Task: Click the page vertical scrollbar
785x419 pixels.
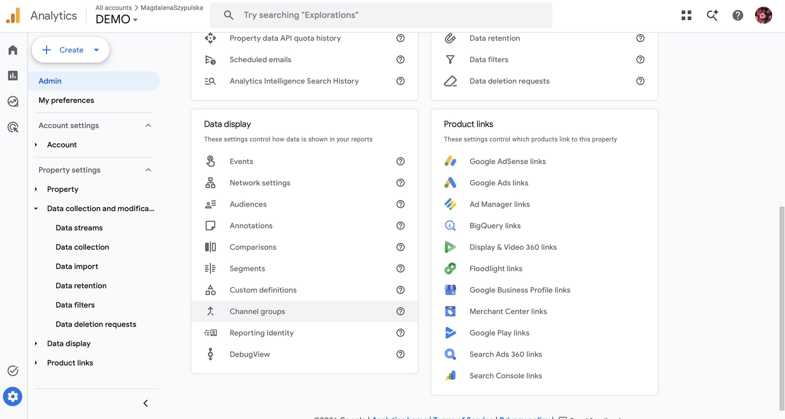Action: 782,308
